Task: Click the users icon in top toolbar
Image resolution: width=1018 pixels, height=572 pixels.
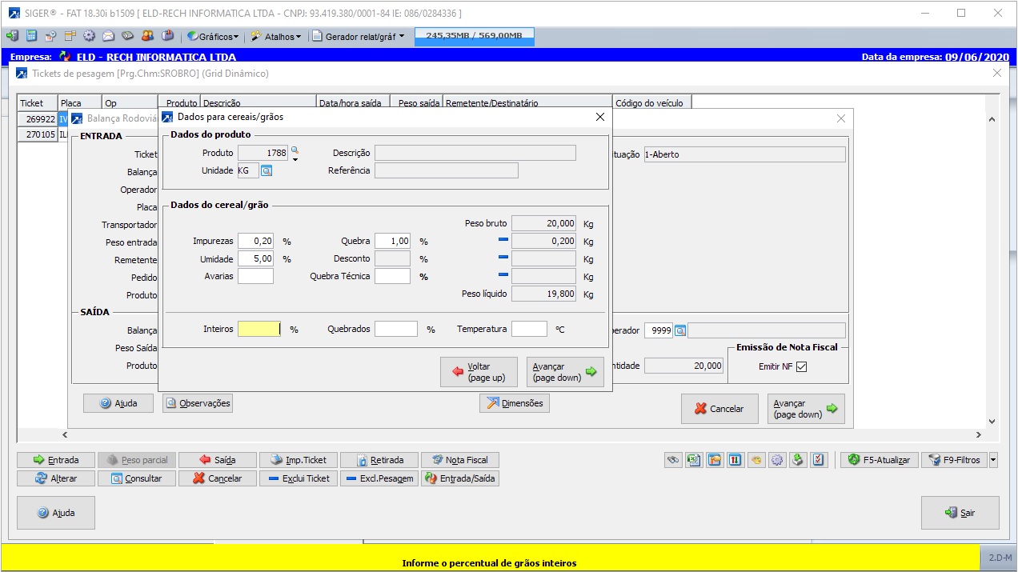Action: click(147, 36)
